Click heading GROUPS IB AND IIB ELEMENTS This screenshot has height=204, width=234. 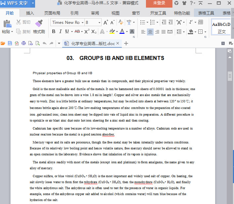[122, 58]
